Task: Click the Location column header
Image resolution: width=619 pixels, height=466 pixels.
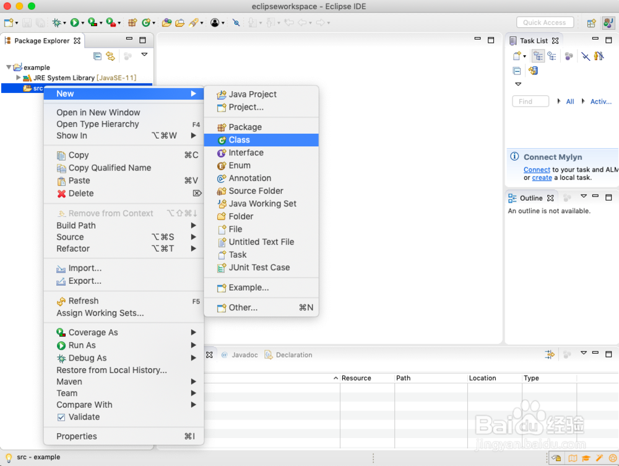Action: 495,378
